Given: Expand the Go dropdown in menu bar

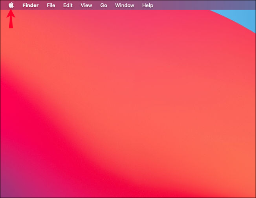Looking at the screenshot, I should pyautogui.click(x=103, y=5).
